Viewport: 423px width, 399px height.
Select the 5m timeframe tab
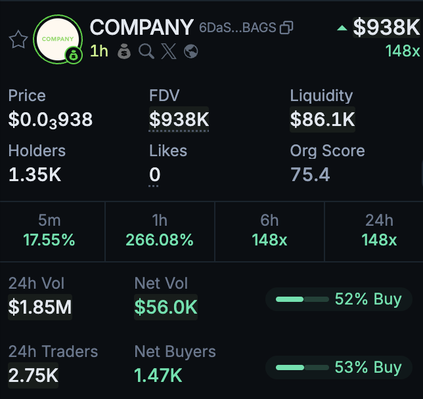tap(49, 230)
